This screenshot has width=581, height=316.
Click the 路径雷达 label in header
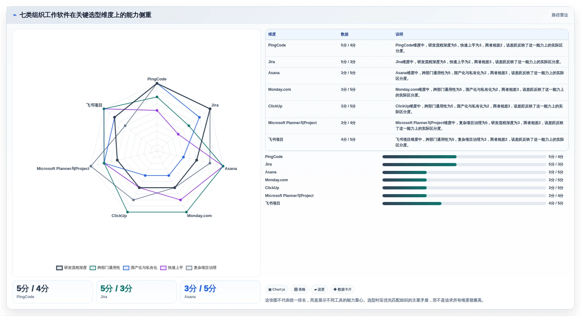(560, 15)
